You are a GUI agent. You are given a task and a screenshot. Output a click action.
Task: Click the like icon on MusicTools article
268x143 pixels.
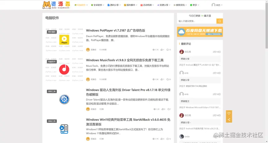(x=161, y=80)
